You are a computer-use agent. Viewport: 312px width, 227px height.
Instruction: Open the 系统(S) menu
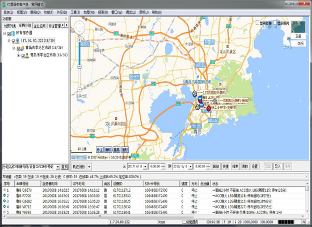(x=8, y=12)
